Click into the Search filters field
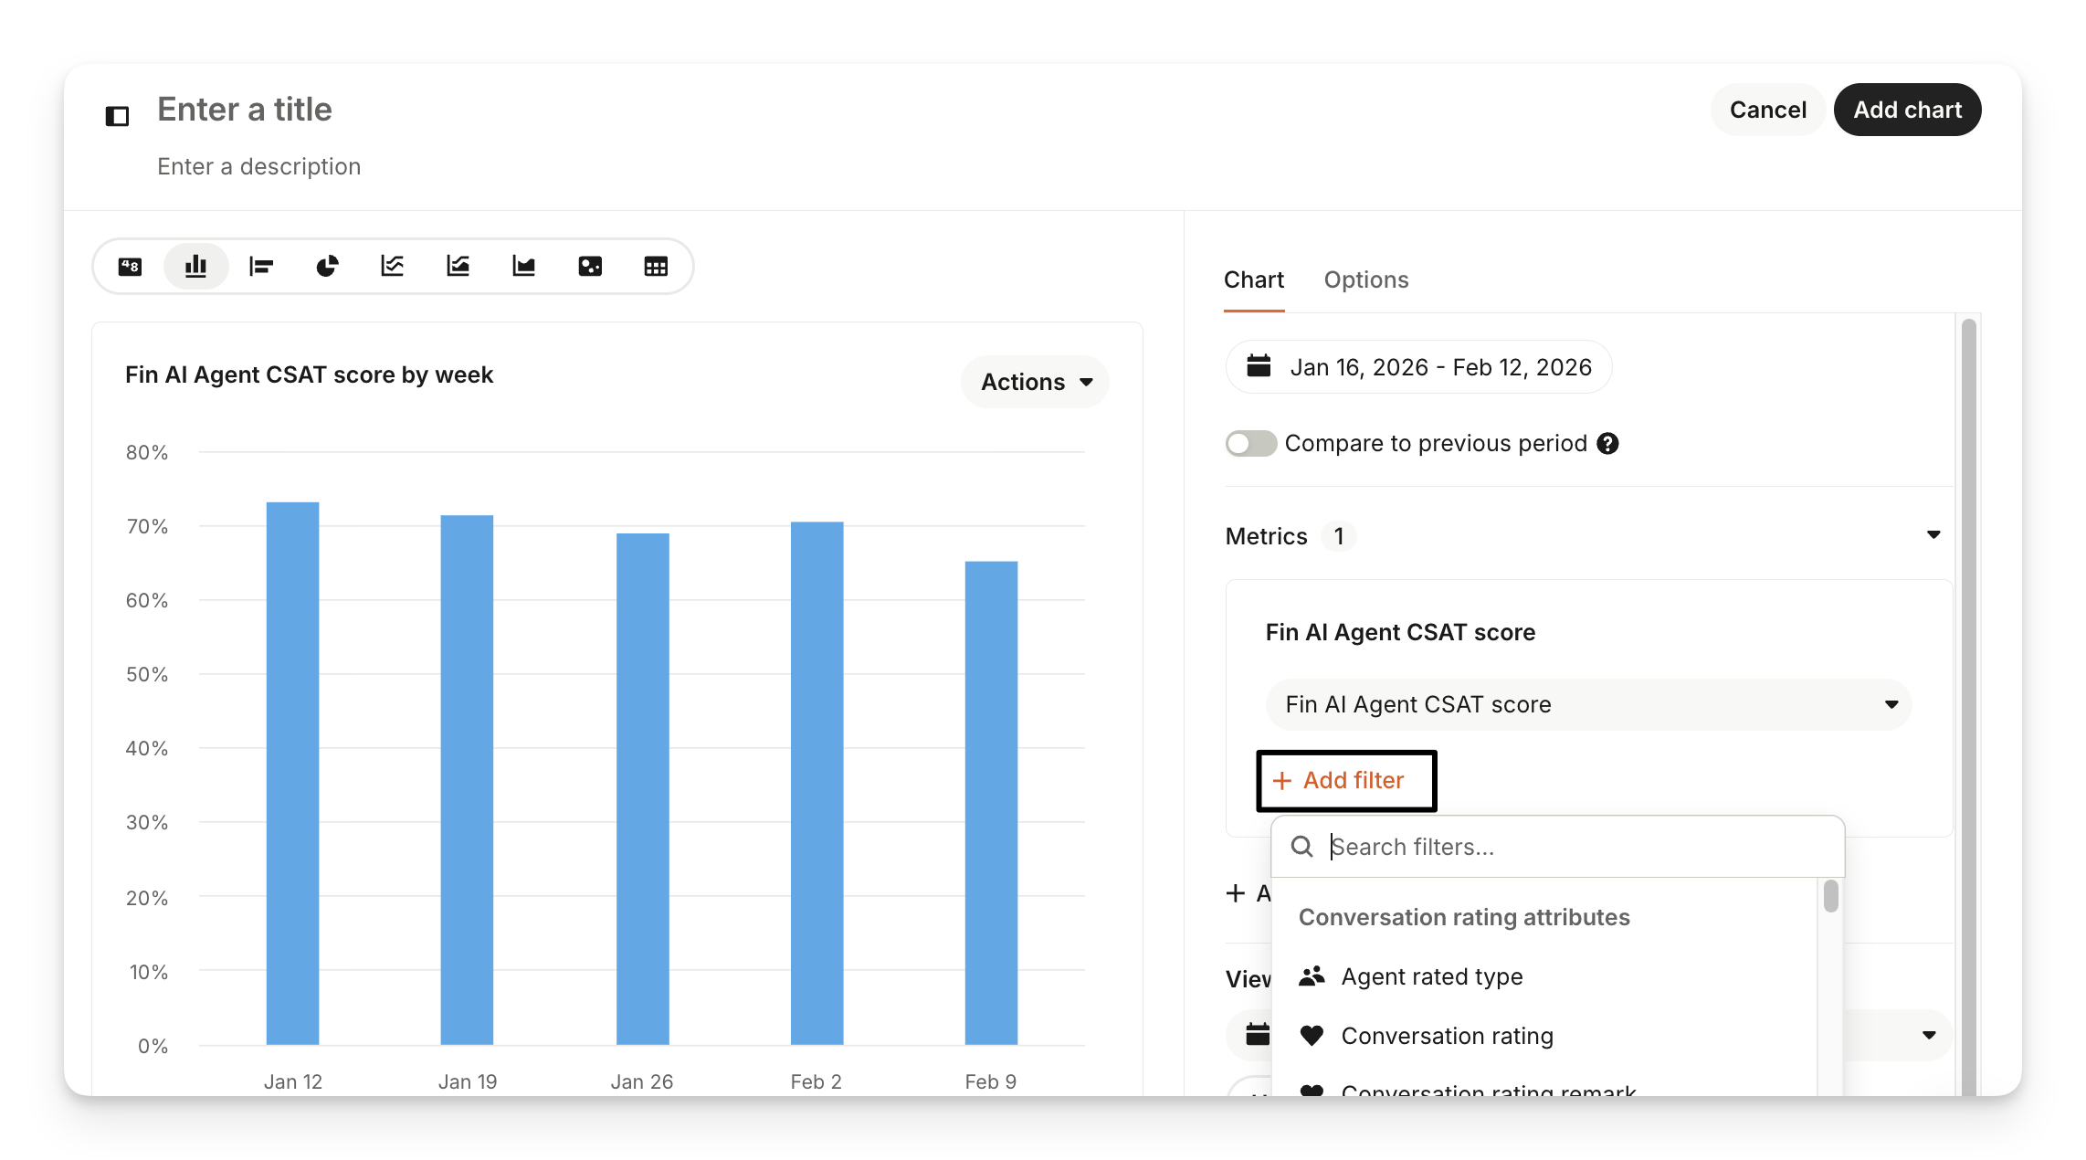Viewport: 2086px width, 1160px height. point(1571,847)
